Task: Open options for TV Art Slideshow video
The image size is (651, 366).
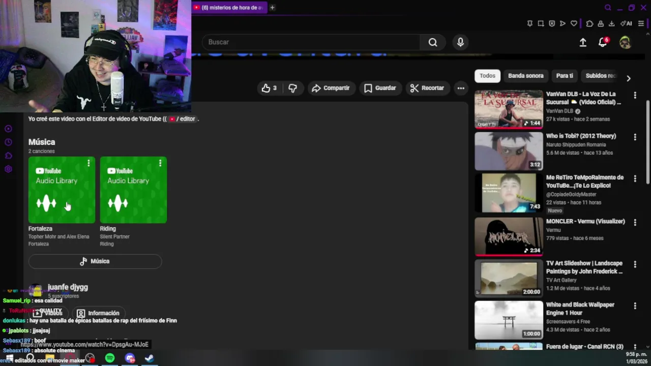Action: tap(635, 264)
